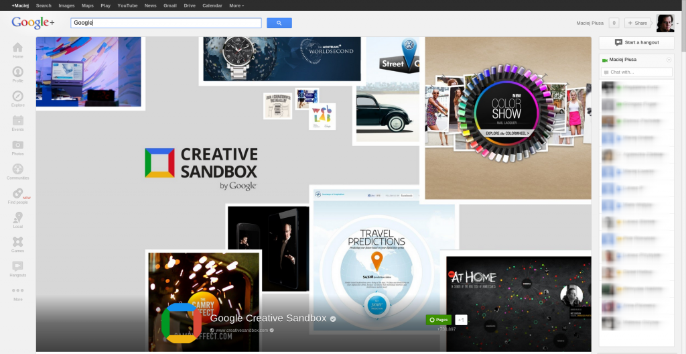Expand More options in left sidebar
This screenshot has width=686, height=354.
click(18, 291)
